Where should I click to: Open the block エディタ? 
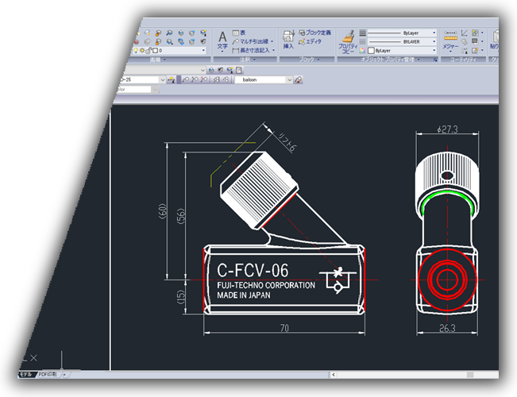(x=310, y=41)
